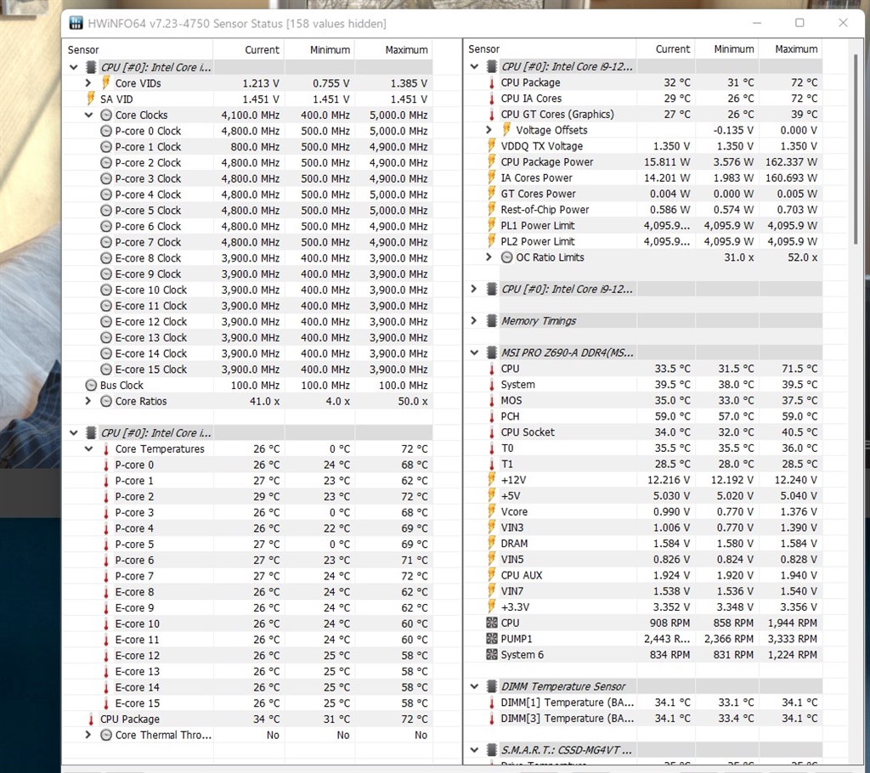Click thermometer icon beside CPU IA Cores
Image resolution: width=870 pixels, height=773 pixels.
tap(492, 99)
